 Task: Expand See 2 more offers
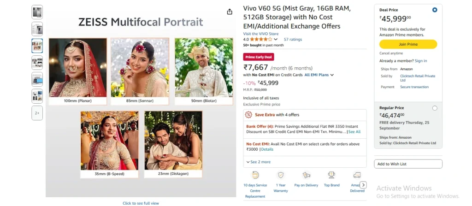[x=259, y=162]
